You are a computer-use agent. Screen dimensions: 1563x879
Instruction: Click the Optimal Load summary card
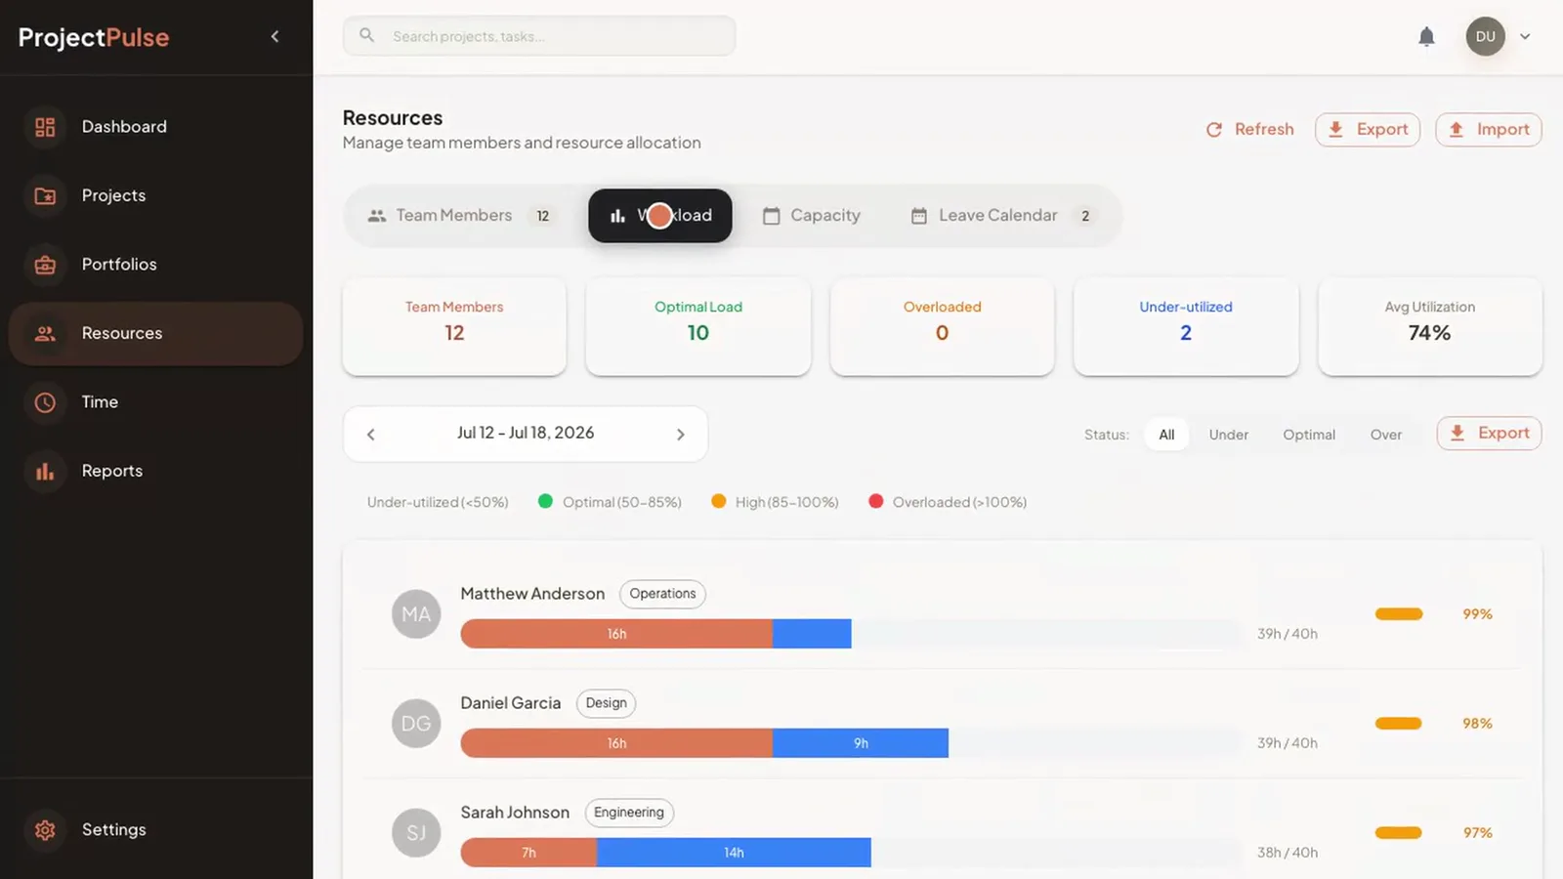click(698, 326)
